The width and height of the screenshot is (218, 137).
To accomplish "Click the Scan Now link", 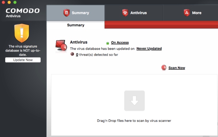I will tap(177, 68).
